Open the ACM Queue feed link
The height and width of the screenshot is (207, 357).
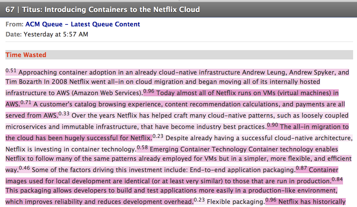click(x=83, y=24)
